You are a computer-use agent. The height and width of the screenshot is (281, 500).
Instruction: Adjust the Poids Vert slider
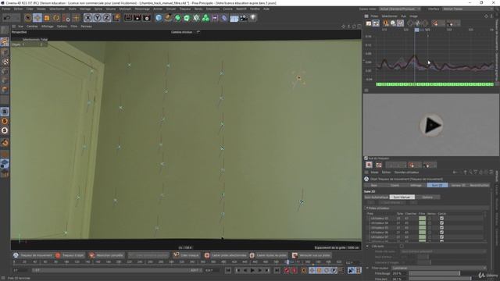(448, 279)
